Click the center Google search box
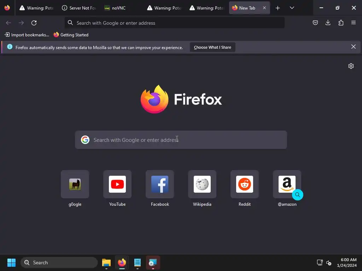Viewport: 362px width, 271px height. [x=181, y=140]
